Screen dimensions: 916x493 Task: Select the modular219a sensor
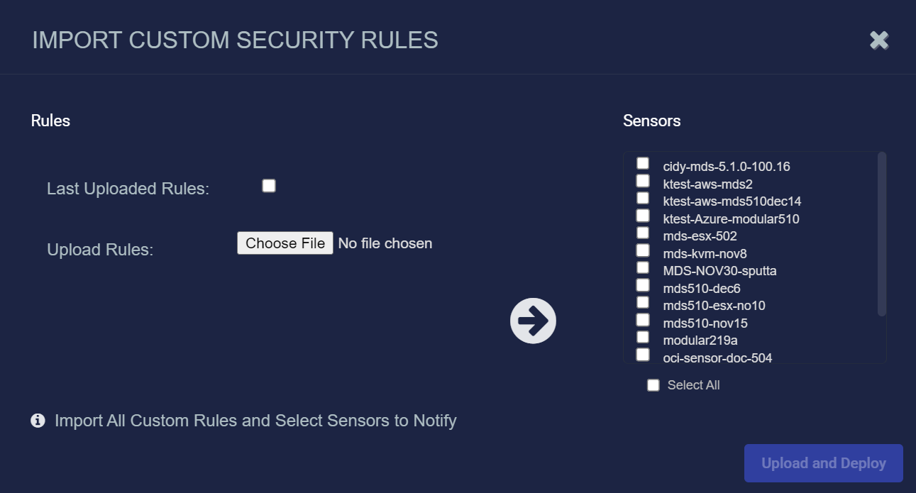(x=643, y=336)
